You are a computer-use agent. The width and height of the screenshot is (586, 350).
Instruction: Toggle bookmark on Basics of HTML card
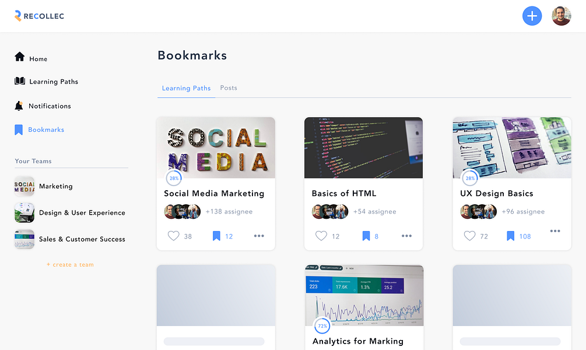[366, 236]
